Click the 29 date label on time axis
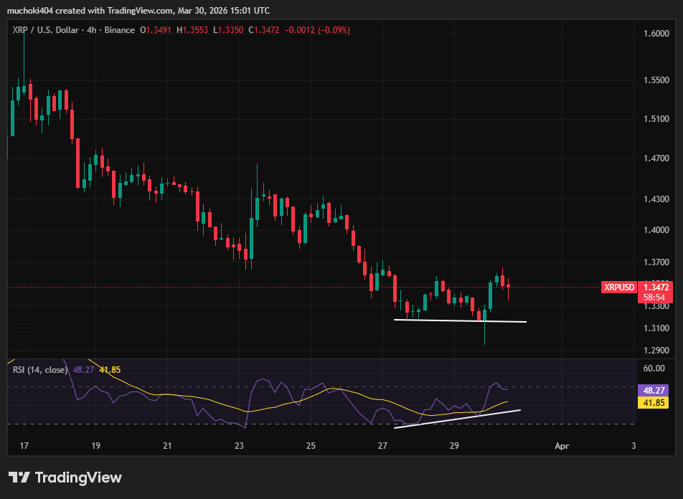The image size is (683, 499). (453, 445)
